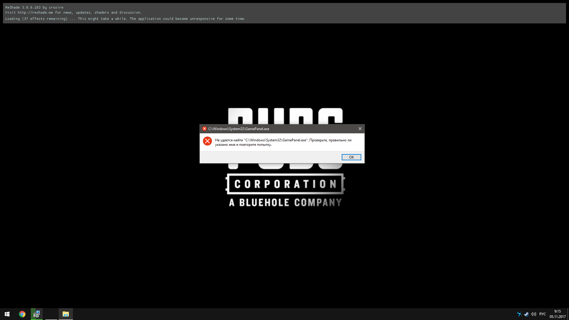Open the Windows Start menu
569x320 pixels.
pyautogui.click(x=7, y=314)
